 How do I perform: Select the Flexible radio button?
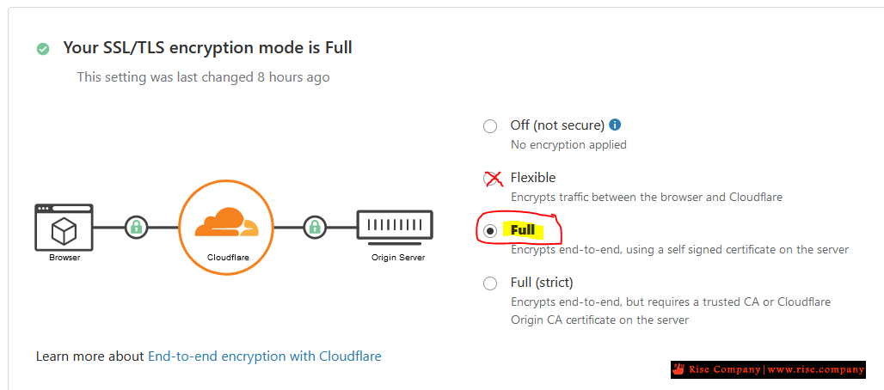tap(491, 179)
